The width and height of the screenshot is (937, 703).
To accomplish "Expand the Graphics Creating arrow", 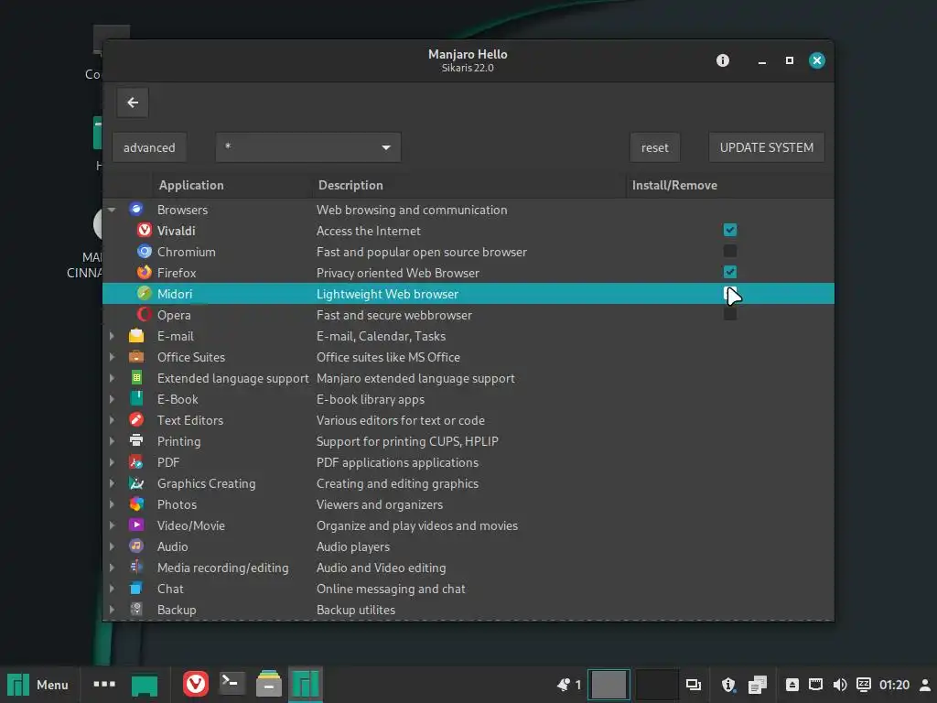I will (x=112, y=483).
